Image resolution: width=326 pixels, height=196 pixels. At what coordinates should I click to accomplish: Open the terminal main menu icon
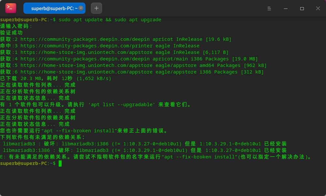[x=269, y=8]
